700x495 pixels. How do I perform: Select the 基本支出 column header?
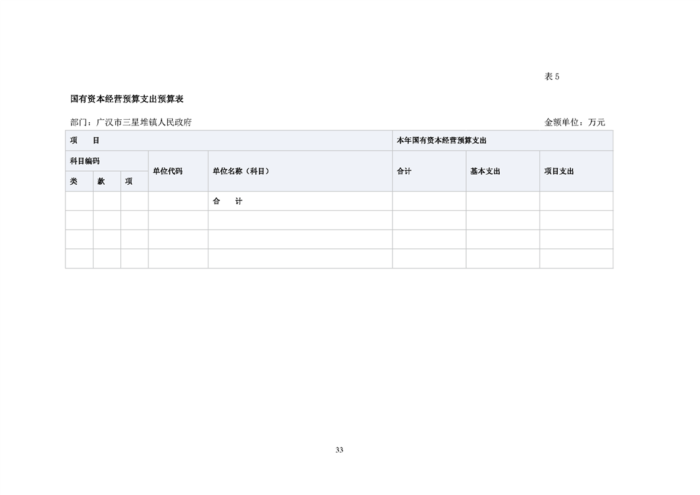pos(503,171)
